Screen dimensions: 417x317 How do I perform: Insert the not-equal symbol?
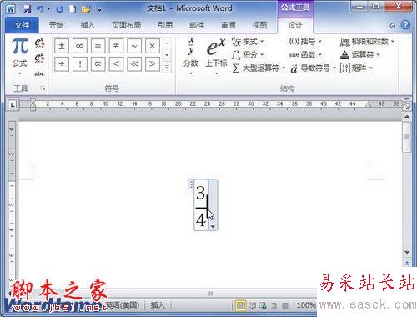[x=116, y=46]
